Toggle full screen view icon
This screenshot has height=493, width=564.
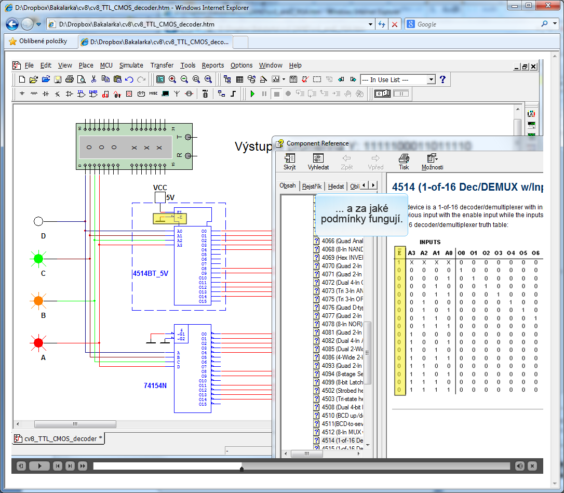coord(160,79)
